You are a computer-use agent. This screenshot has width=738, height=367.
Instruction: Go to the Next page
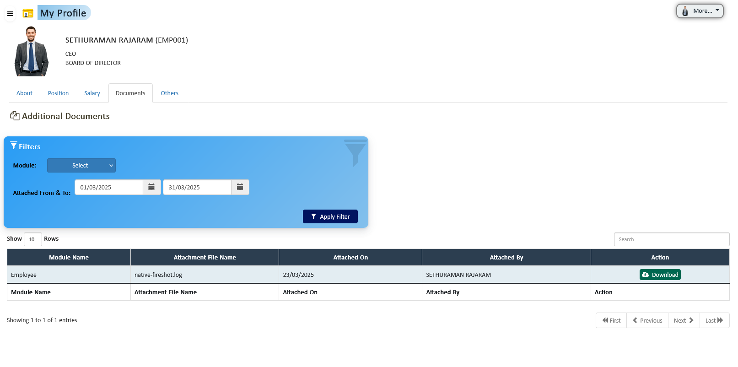pos(684,320)
